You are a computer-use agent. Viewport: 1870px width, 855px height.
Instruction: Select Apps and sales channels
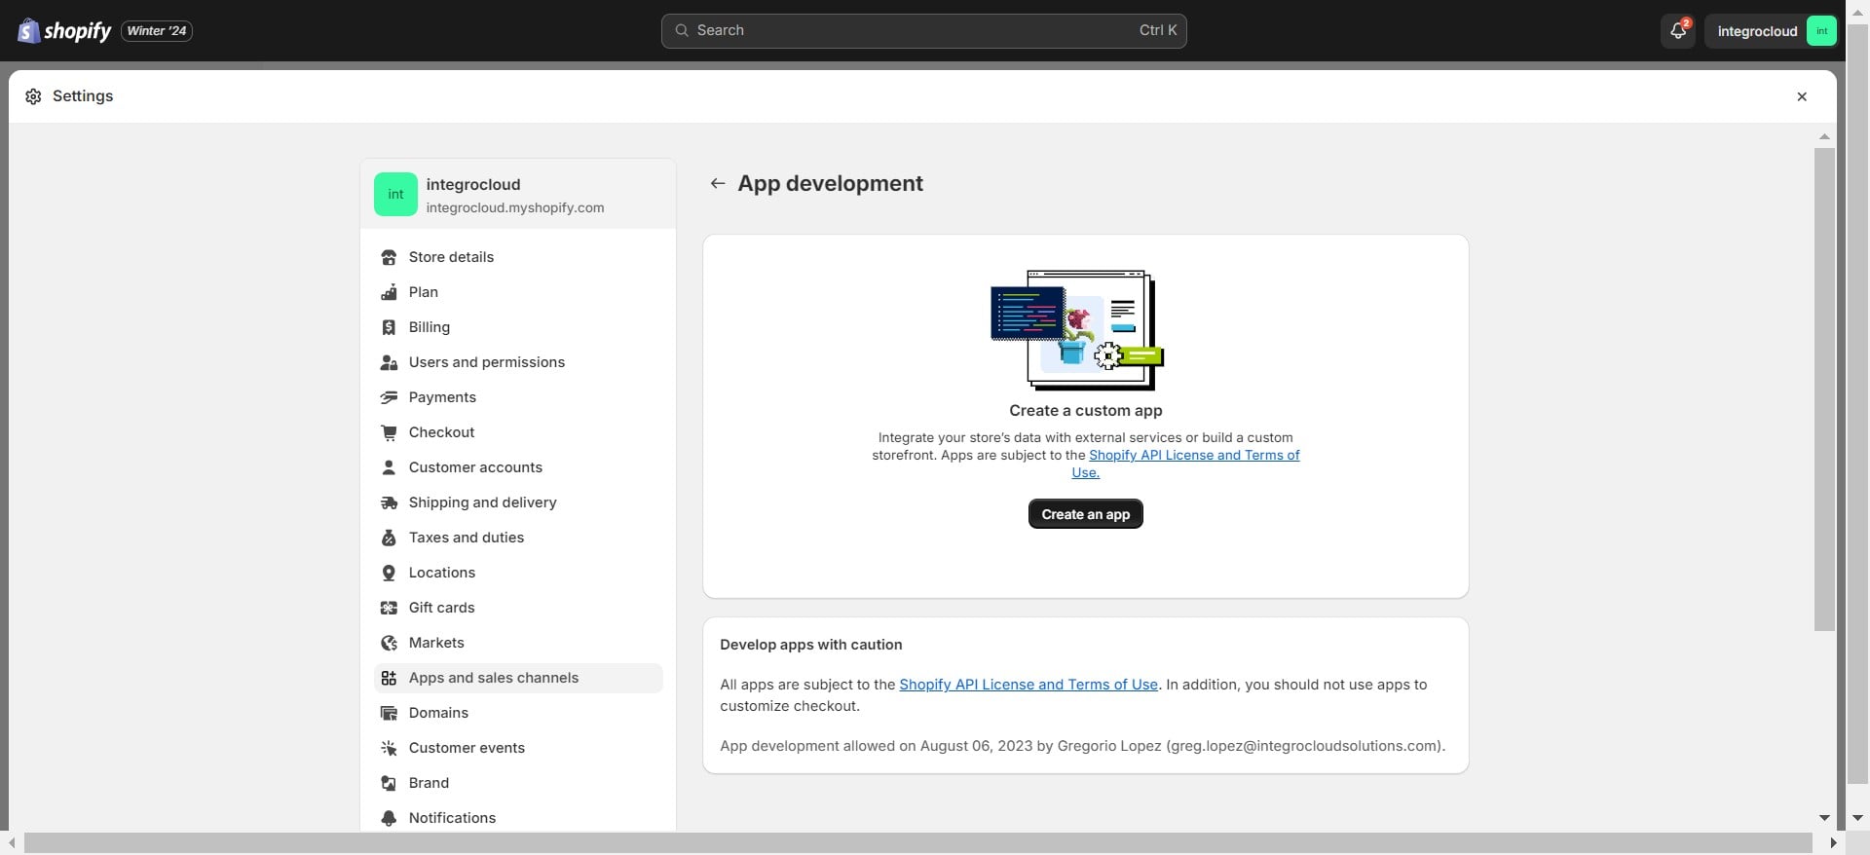pyautogui.click(x=493, y=678)
